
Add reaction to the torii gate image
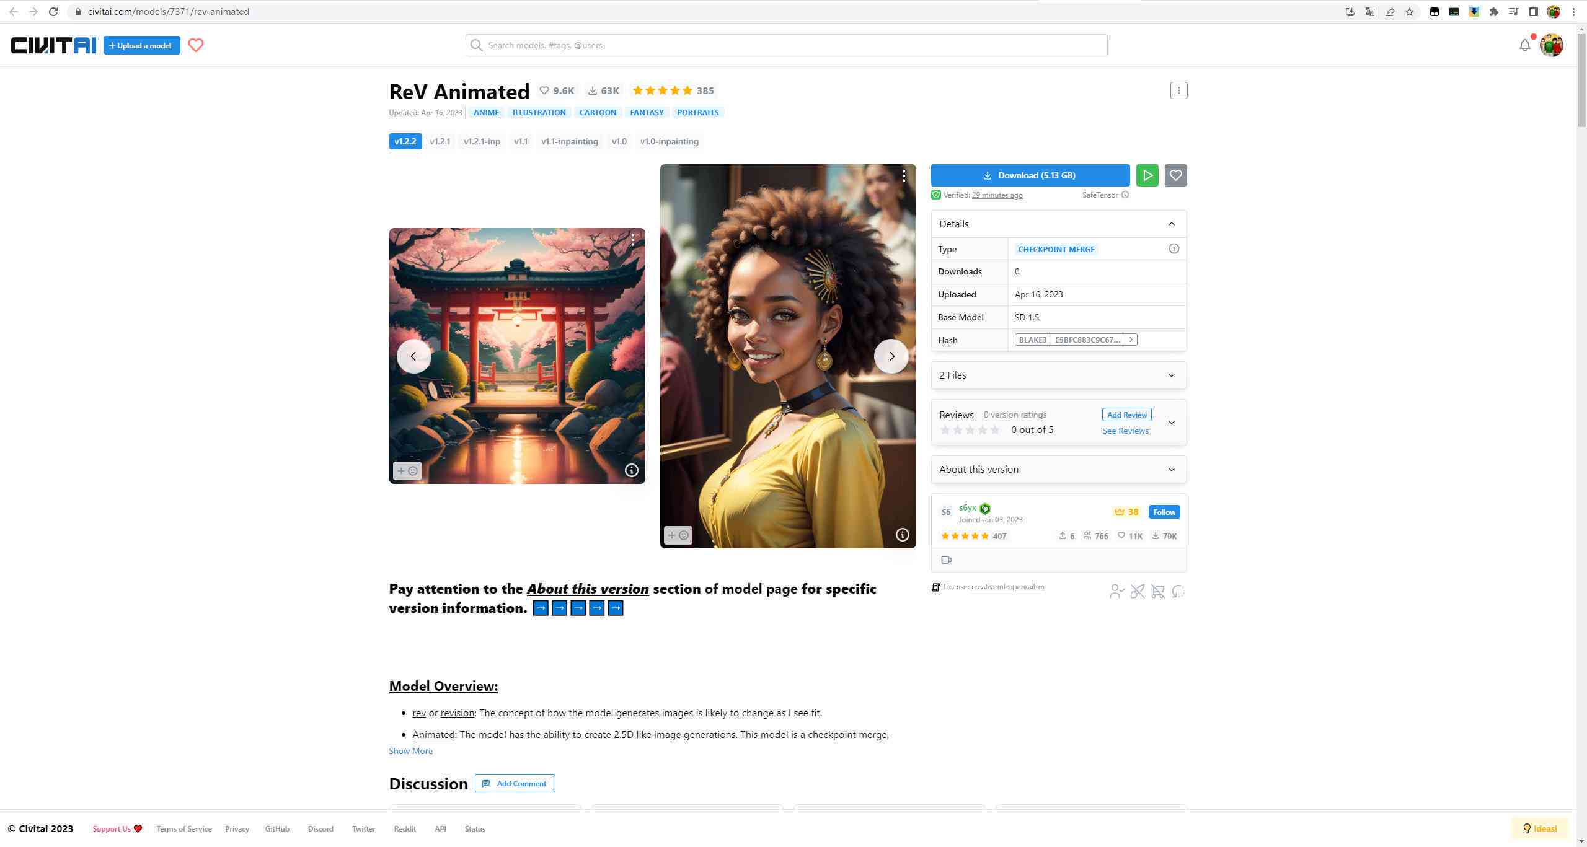(x=407, y=471)
